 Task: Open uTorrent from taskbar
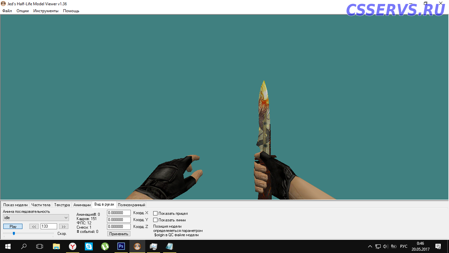(x=105, y=246)
